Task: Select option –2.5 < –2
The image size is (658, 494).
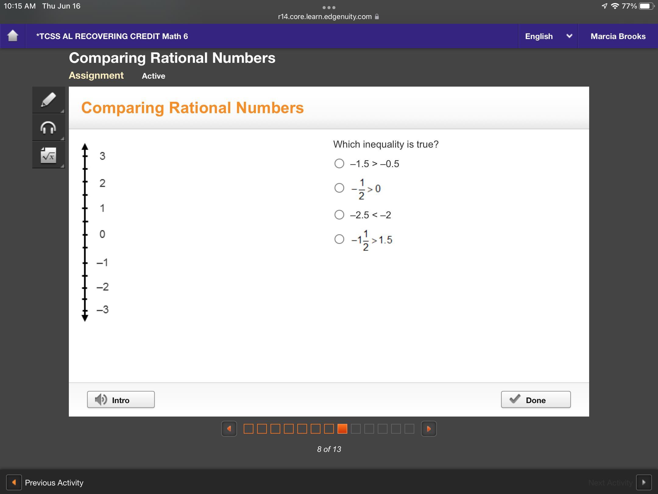Action: (x=339, y=215)
